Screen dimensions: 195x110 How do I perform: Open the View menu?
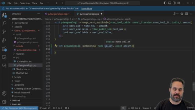coord(34,3)
